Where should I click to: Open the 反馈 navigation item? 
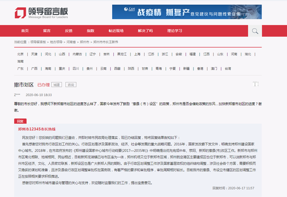pos(69,31)
